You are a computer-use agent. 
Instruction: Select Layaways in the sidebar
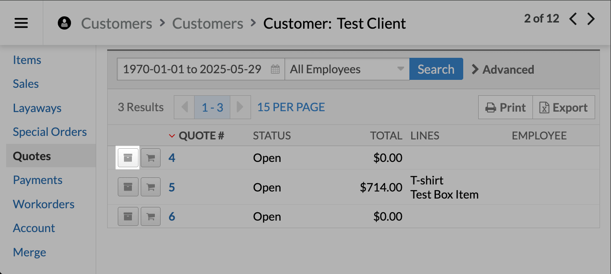tap(37, 108)
